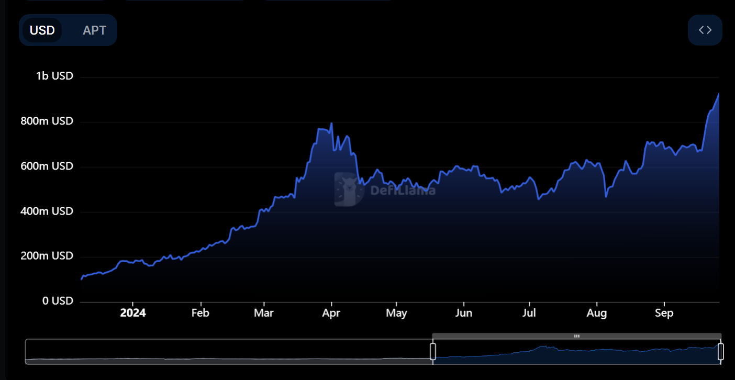
Task: Click the 600m USD axis label
Action: click(47, 166)
